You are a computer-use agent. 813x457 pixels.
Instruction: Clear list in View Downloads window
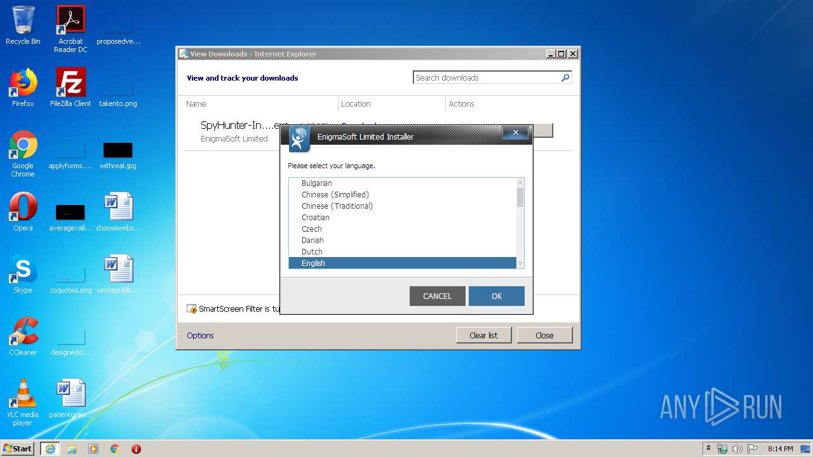coord(483,335)
